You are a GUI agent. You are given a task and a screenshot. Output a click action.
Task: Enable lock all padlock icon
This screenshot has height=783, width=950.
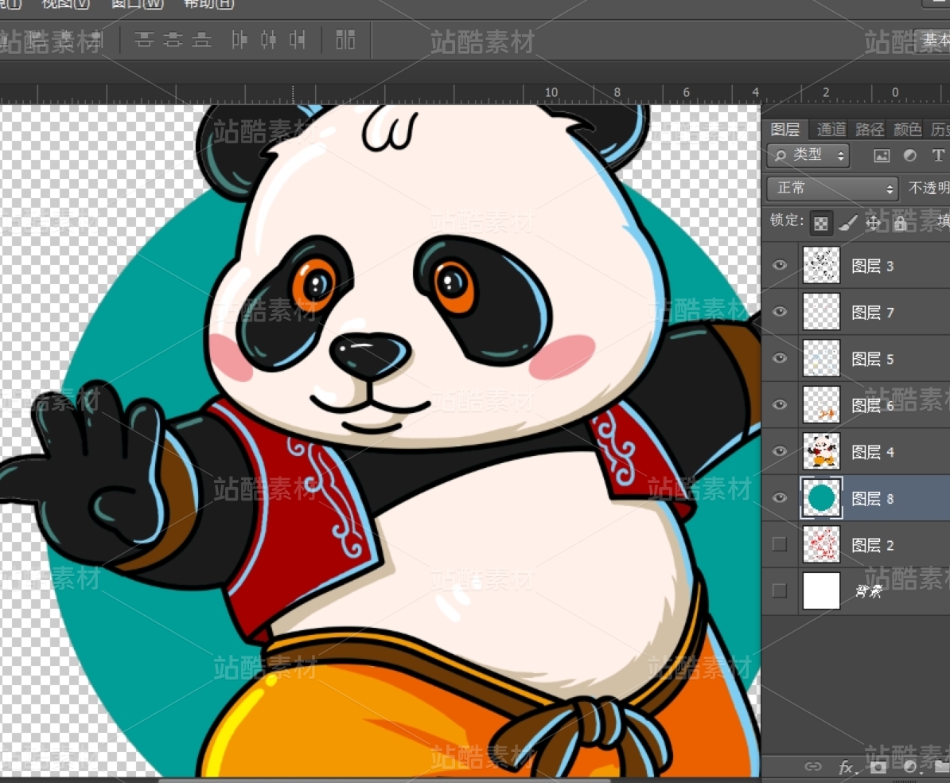coord(900,223)
